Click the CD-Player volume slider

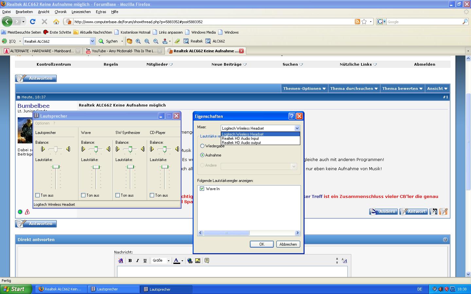click(165, 167)
